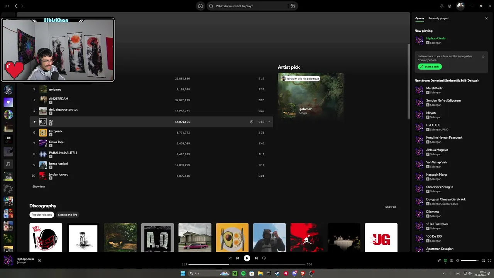Open the Browse icon in search bar
Screen dimensions: 494x278
click(x=293, y=6)
